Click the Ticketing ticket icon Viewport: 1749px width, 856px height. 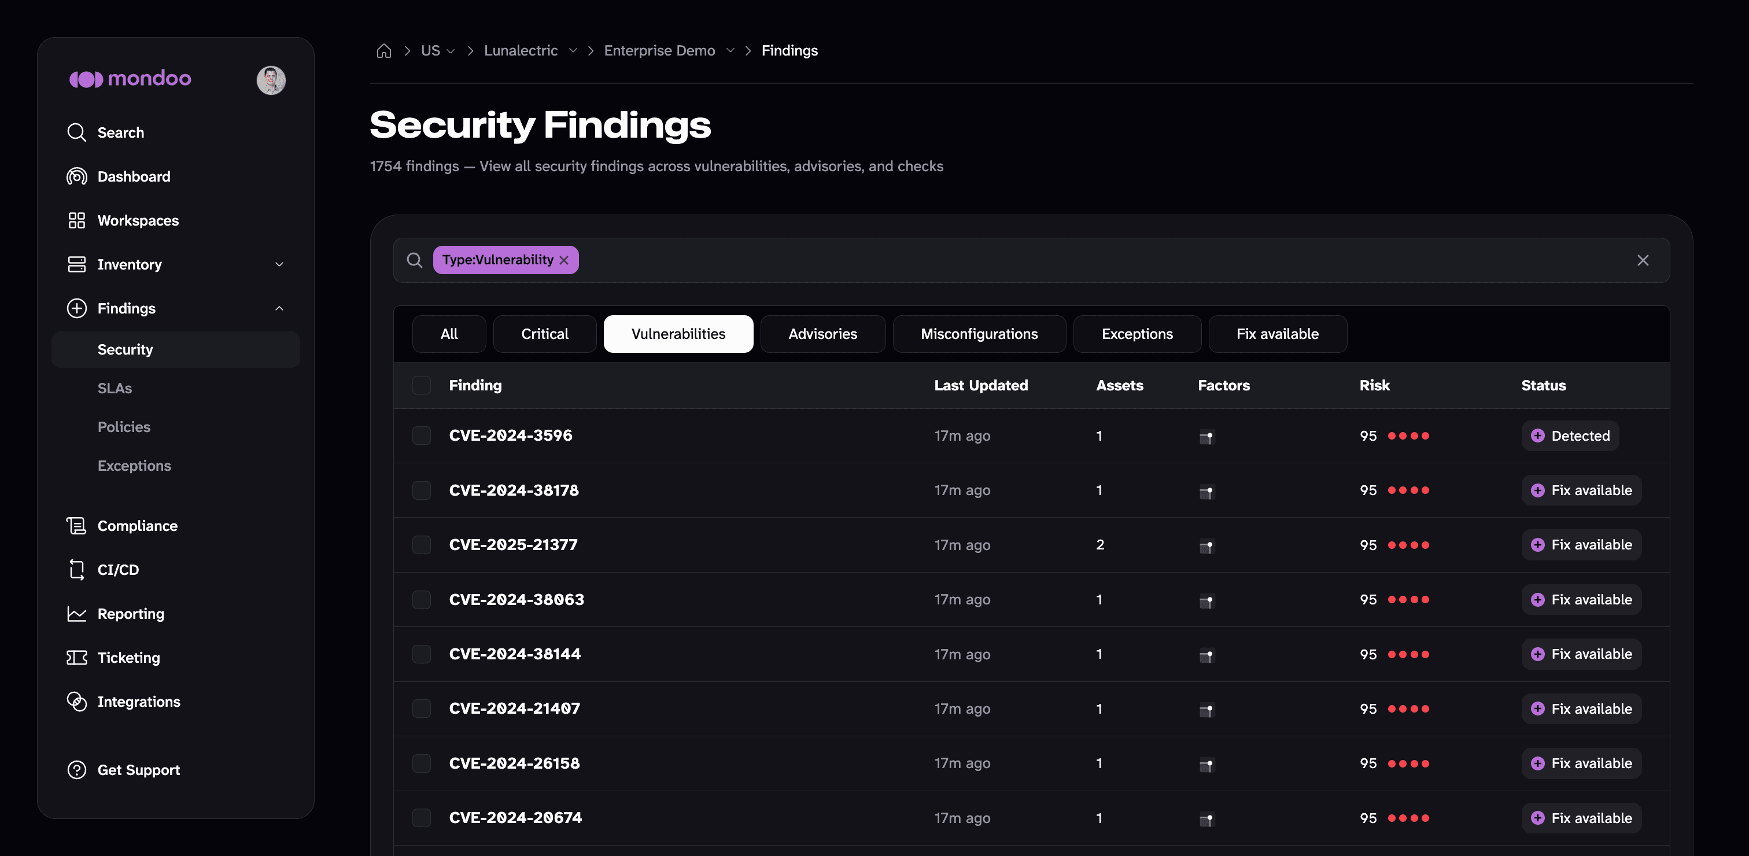tap(77, 658)
